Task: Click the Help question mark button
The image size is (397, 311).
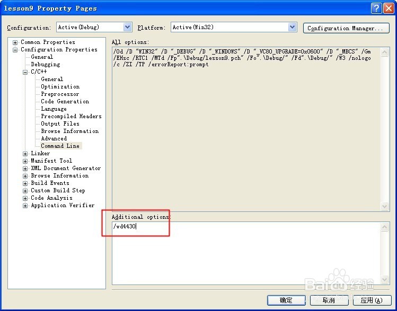Action: pyautogui.click(x=376, y=8)
